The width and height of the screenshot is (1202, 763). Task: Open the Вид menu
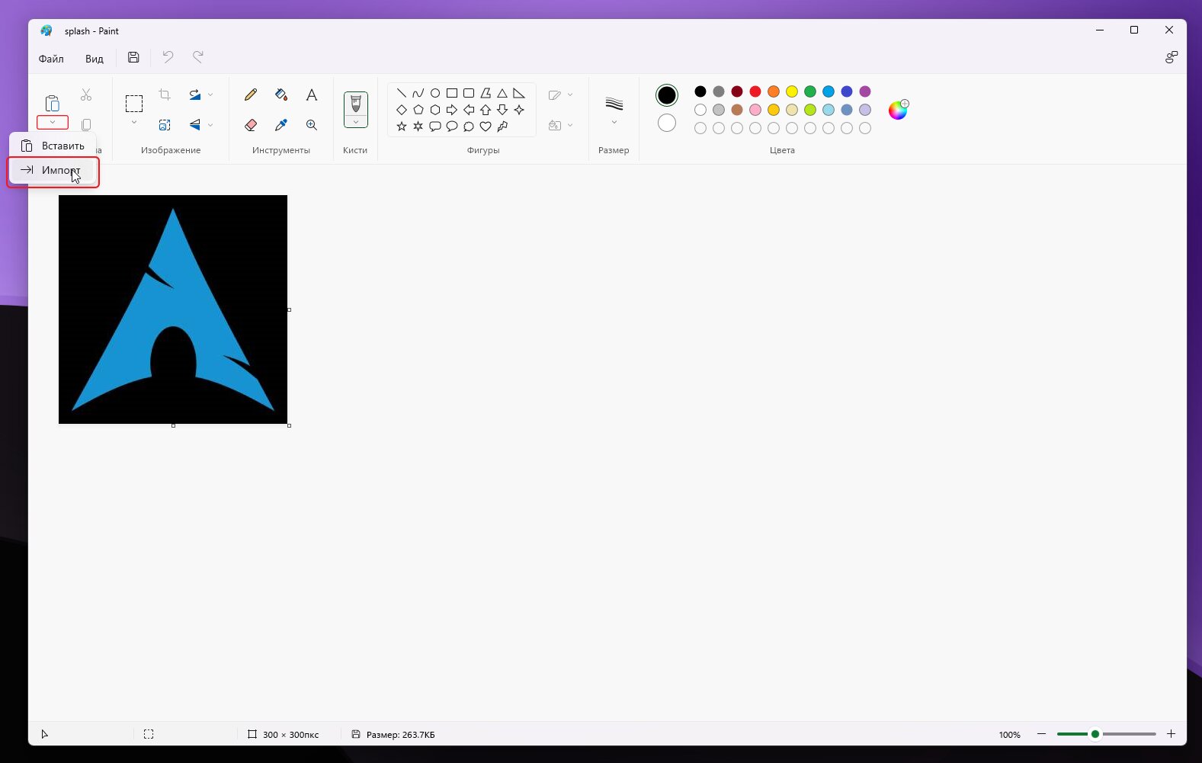click(x=95, y=59)
